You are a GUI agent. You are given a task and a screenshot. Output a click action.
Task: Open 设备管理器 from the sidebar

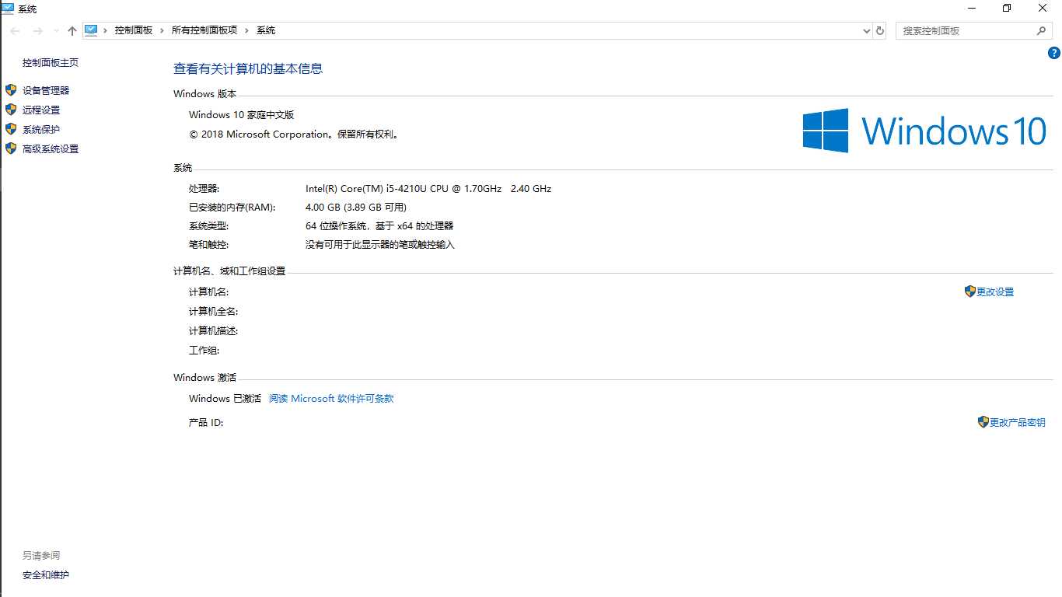(46, 91)
